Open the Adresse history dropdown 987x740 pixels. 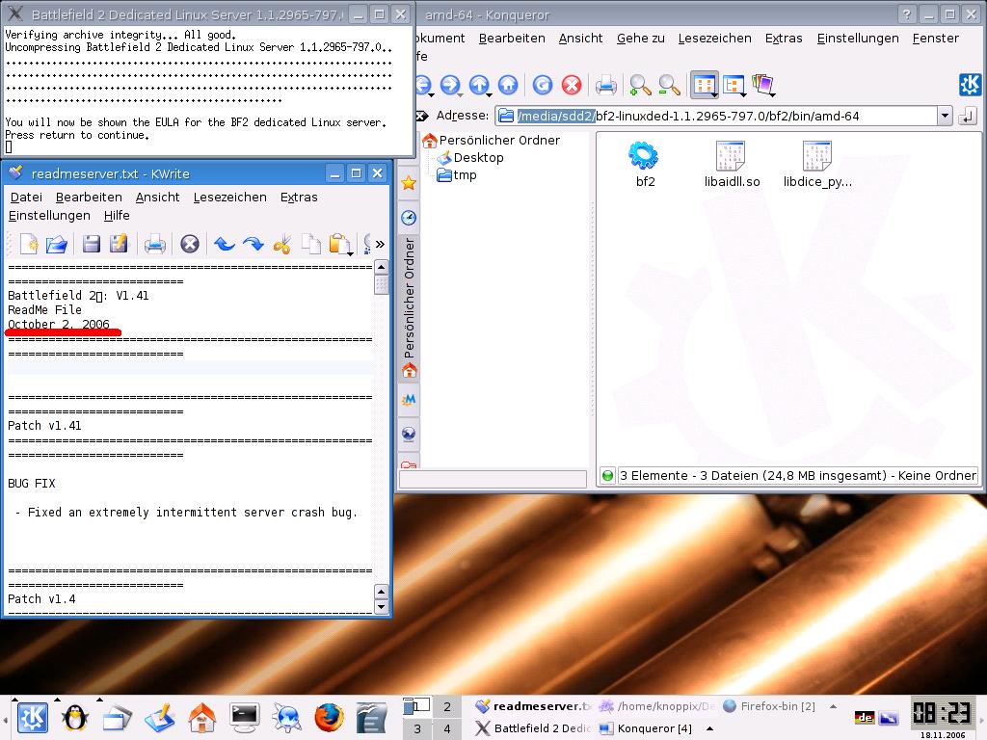(x=945, y=116)
